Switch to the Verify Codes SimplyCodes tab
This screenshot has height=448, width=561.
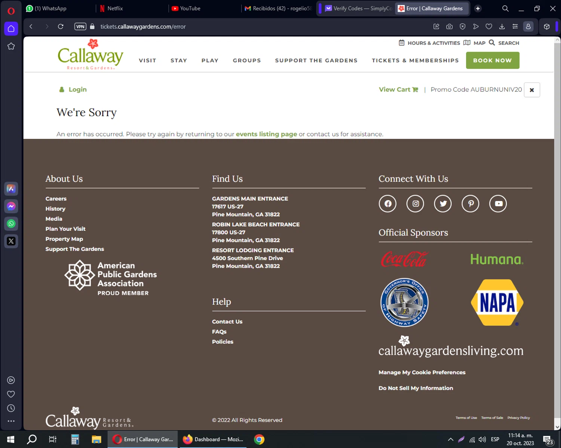coord(358,8)
